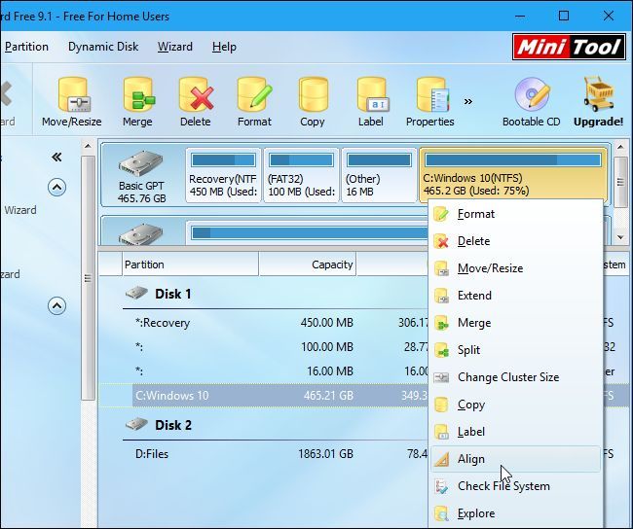The image size is (633, 529).
Task: Select the C:Windows 10(NTFS) partition block
Action: (x=513, y=175)
